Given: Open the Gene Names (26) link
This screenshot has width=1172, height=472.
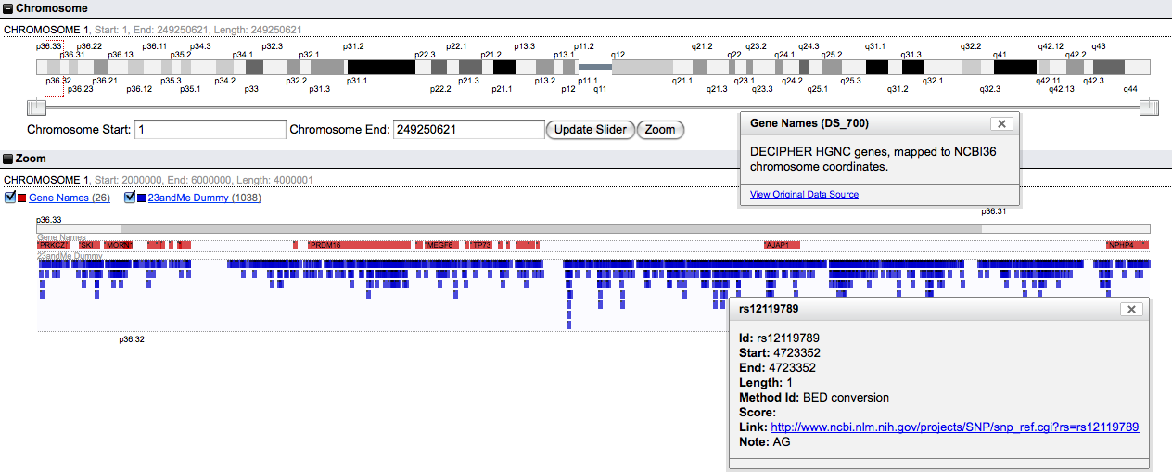Looking at the screenshot, I should tap(70, 198).
